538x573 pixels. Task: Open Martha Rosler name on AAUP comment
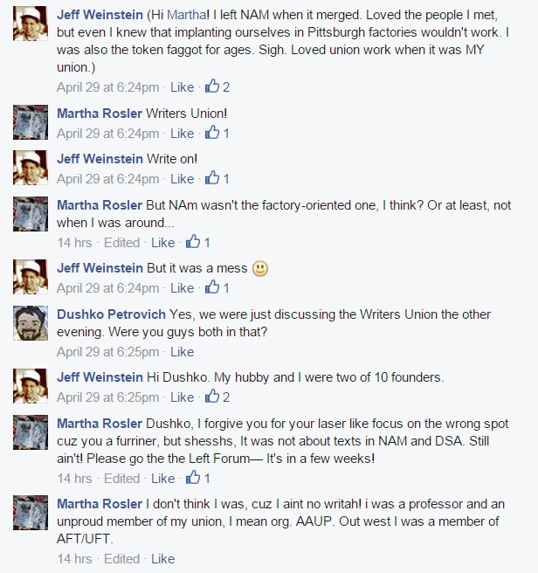(99, 504)
